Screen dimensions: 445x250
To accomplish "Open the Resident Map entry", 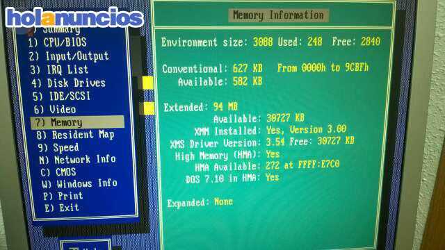I will [75, 135].
